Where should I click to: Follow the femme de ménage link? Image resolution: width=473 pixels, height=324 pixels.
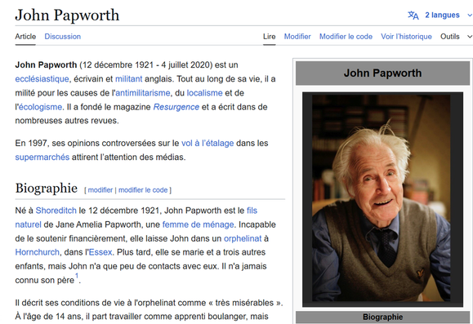click(x=199, y=224)
